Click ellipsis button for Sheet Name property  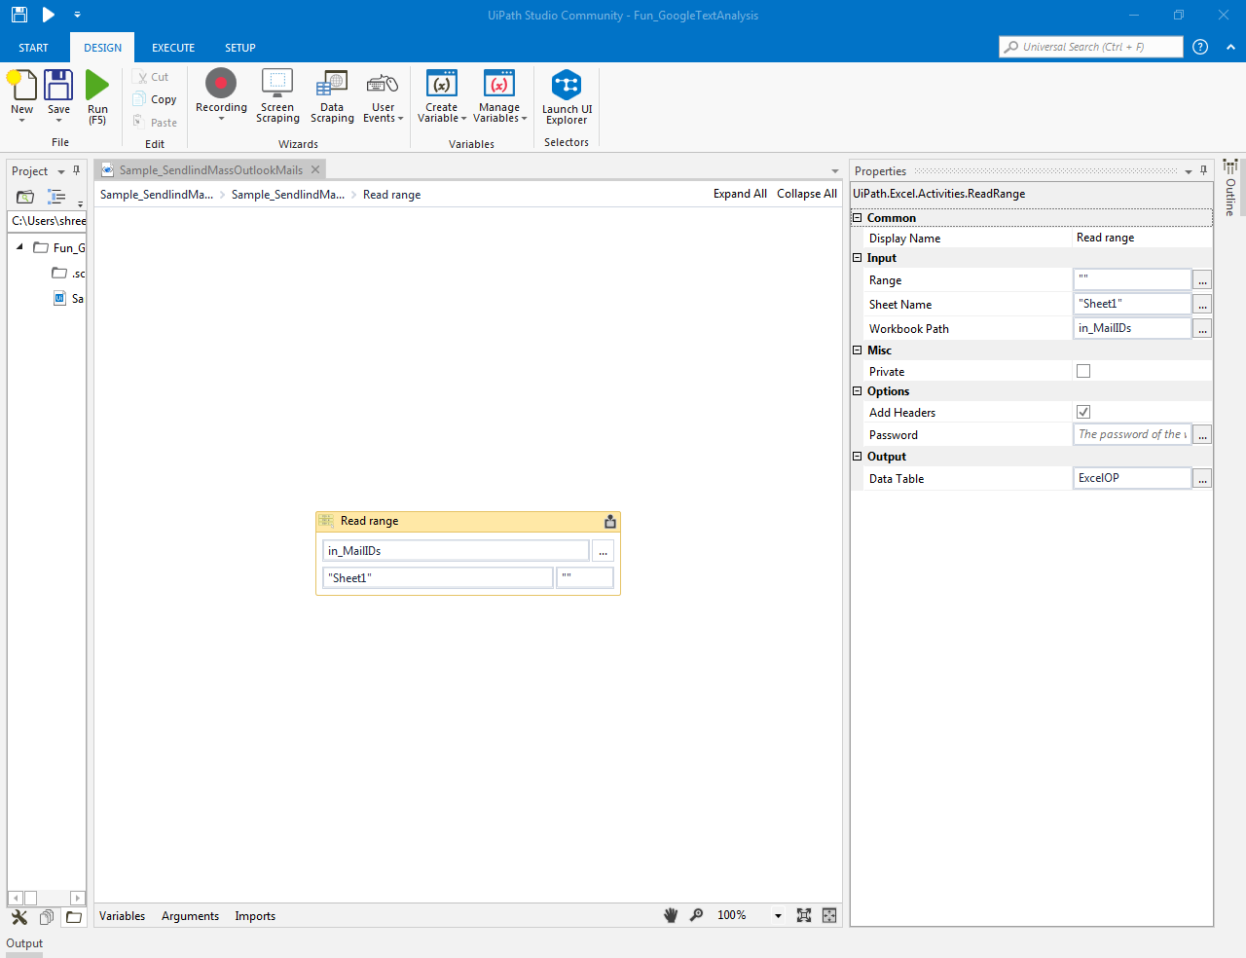click(1203, 305)
